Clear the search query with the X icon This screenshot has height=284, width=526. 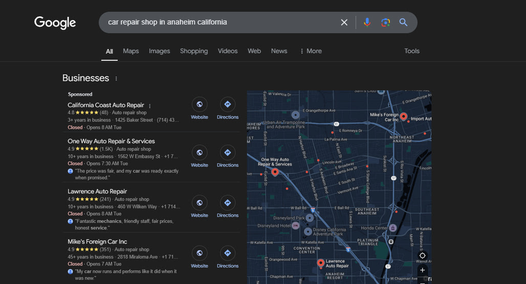pyautogui.click(x=344, y=22)
